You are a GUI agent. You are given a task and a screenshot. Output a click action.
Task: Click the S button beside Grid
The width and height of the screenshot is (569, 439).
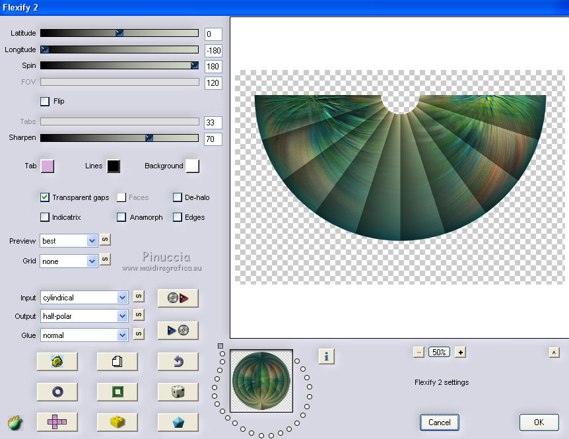tap(105, 259)
